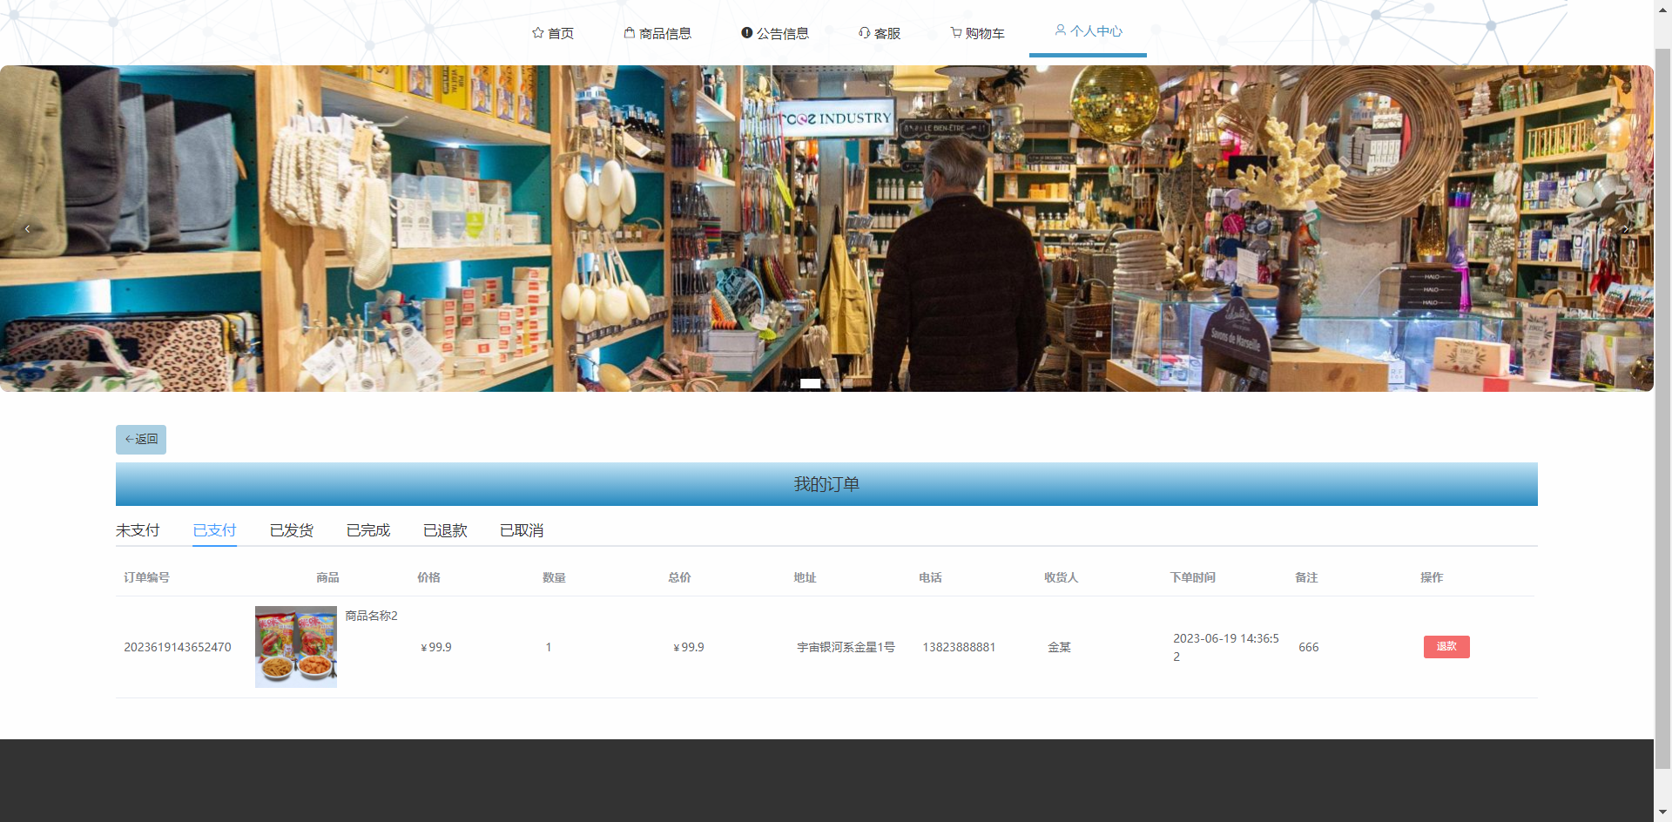Click the user icon beside 个人中心
The width and height of the screenshot is (1672, 822).
point(1060,30)
